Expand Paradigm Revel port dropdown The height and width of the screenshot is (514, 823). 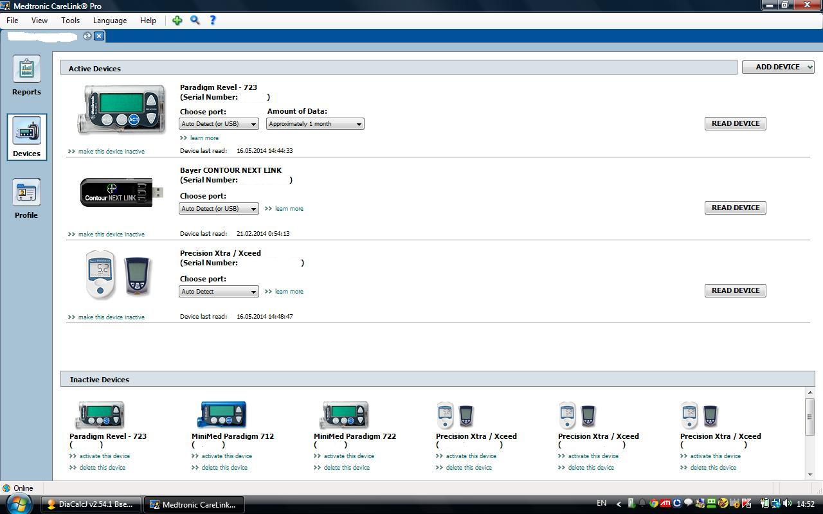[219, 124]
